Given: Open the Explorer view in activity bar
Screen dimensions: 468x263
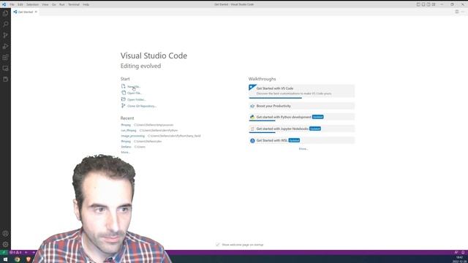Looking at the screenshot, I should click(x=5, y=13).
